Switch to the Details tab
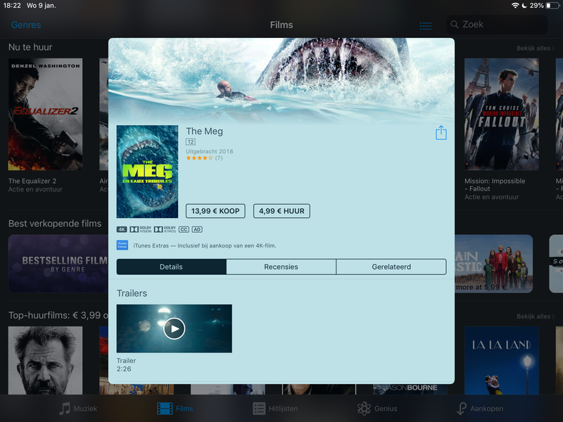The width and height of the screenshot is (563, 422). 171,267
